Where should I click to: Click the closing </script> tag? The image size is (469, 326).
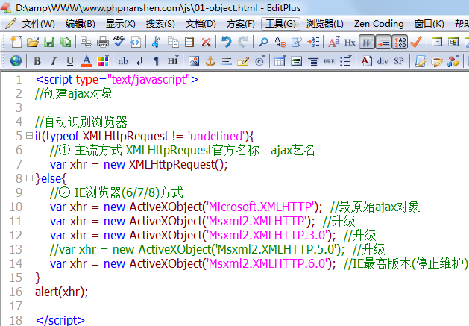(x=60, y=320)
